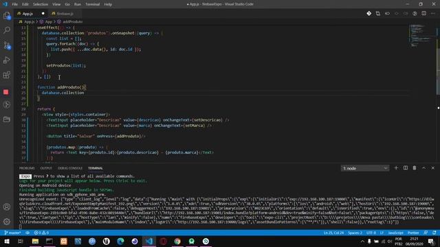Open the folder icon in activity bar
This screenshot has width=440, height=247.
coord(7,119)
